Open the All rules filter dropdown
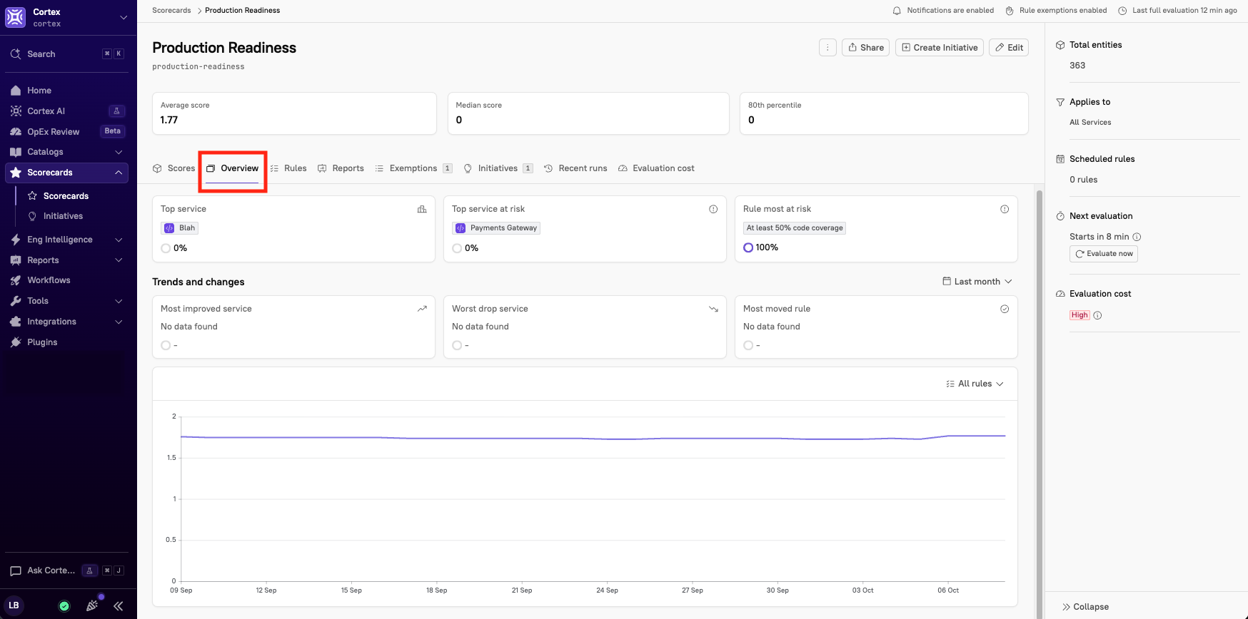The image size is (1248, 619). pos(975,384)
